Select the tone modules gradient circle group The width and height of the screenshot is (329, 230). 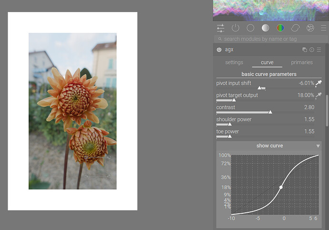click(x=266, y=28)
